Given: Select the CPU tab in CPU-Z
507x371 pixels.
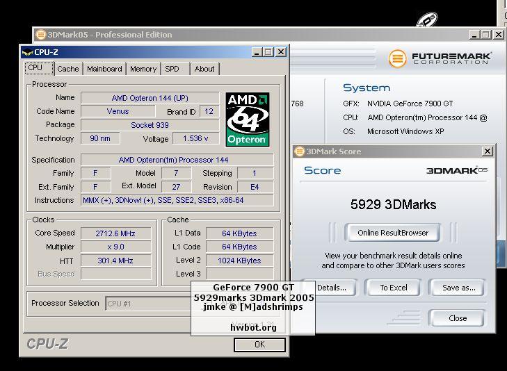Looking at the screenshot, I should (x=39, y=68).
